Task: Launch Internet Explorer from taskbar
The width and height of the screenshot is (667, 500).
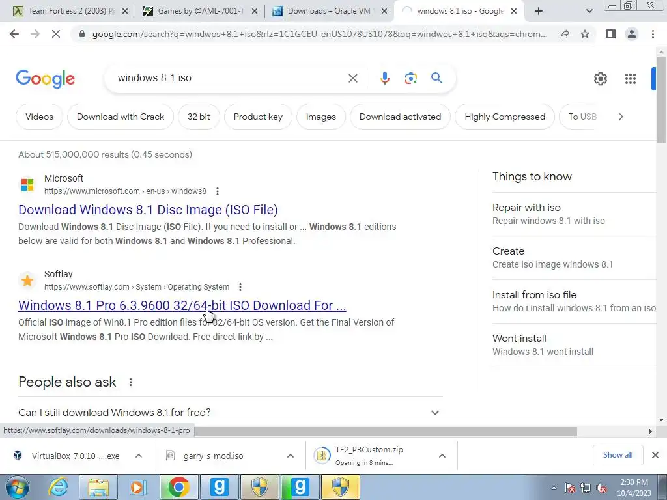Action: 58,487
